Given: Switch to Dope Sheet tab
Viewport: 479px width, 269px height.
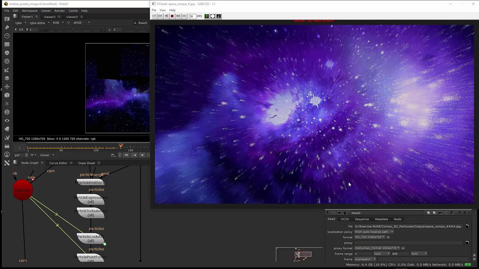Looking at the screenshot, I should pos(86,163).
